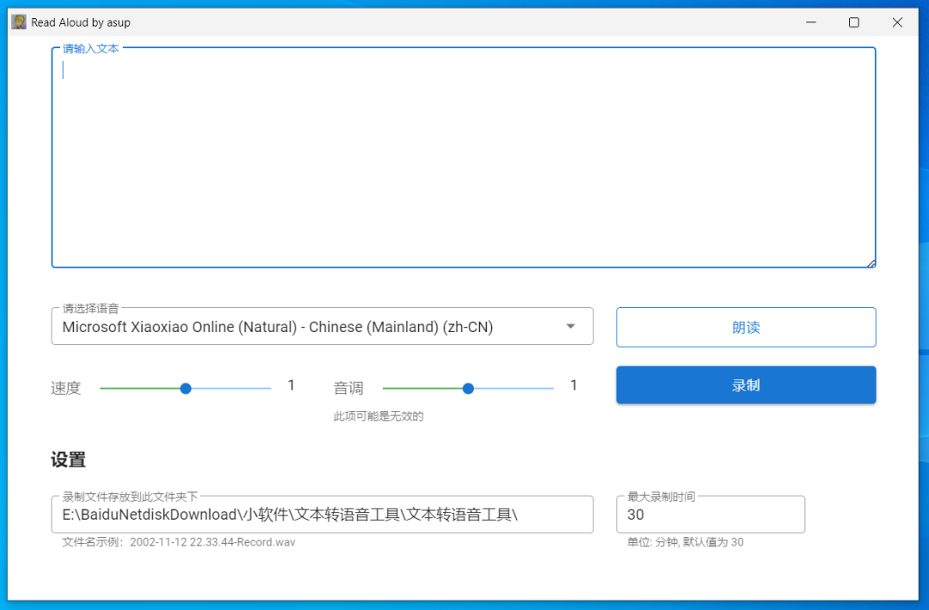Click the 设置 settings heading
Image resolution: width=929 pixels, height=610 pixels.
68,459
